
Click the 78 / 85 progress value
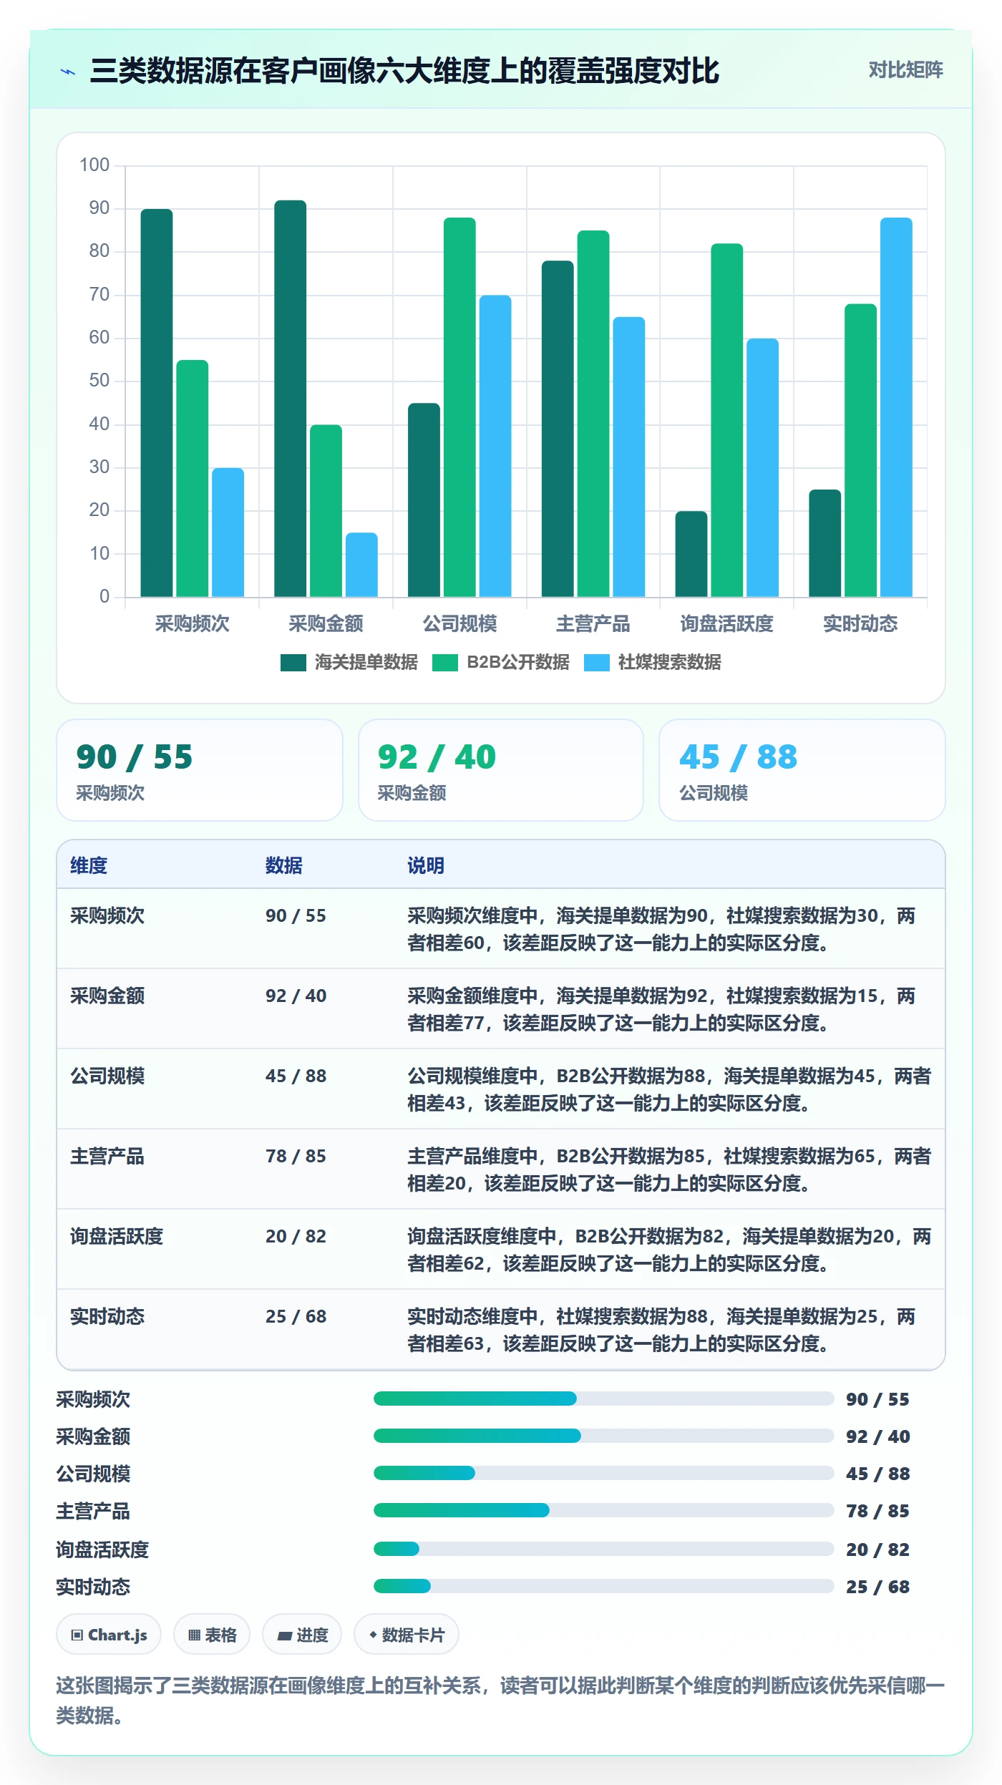(x=877, y=1511)
